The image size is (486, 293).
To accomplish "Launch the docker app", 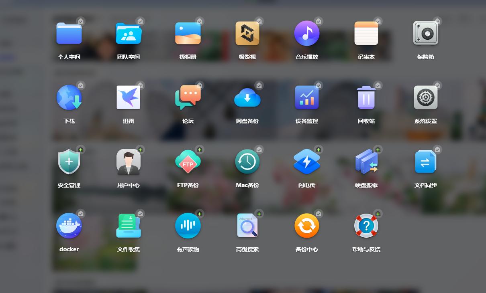I will point(69,226).
